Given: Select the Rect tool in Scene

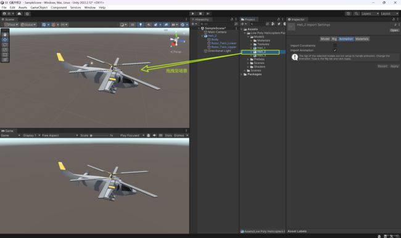Looking at the screenshot, I should pyautogui.click(x=5, y=55).
